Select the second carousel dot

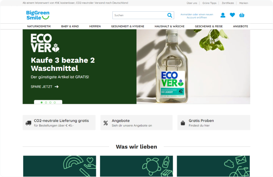46,102
